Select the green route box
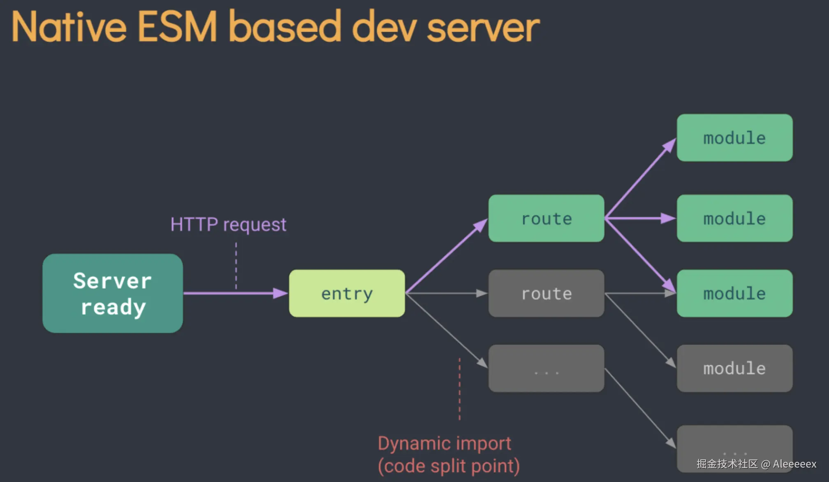The image size is (829, 482). point(546,218)
